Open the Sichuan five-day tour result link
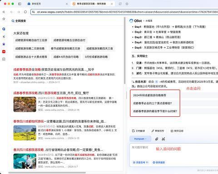218x174 pixels. [51, 93]
